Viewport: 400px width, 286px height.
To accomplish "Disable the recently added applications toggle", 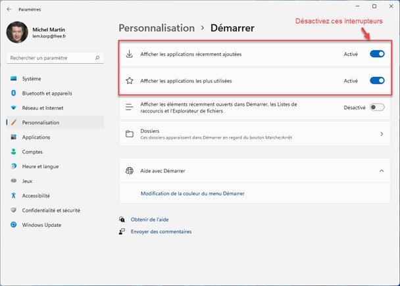I will 377,54.
